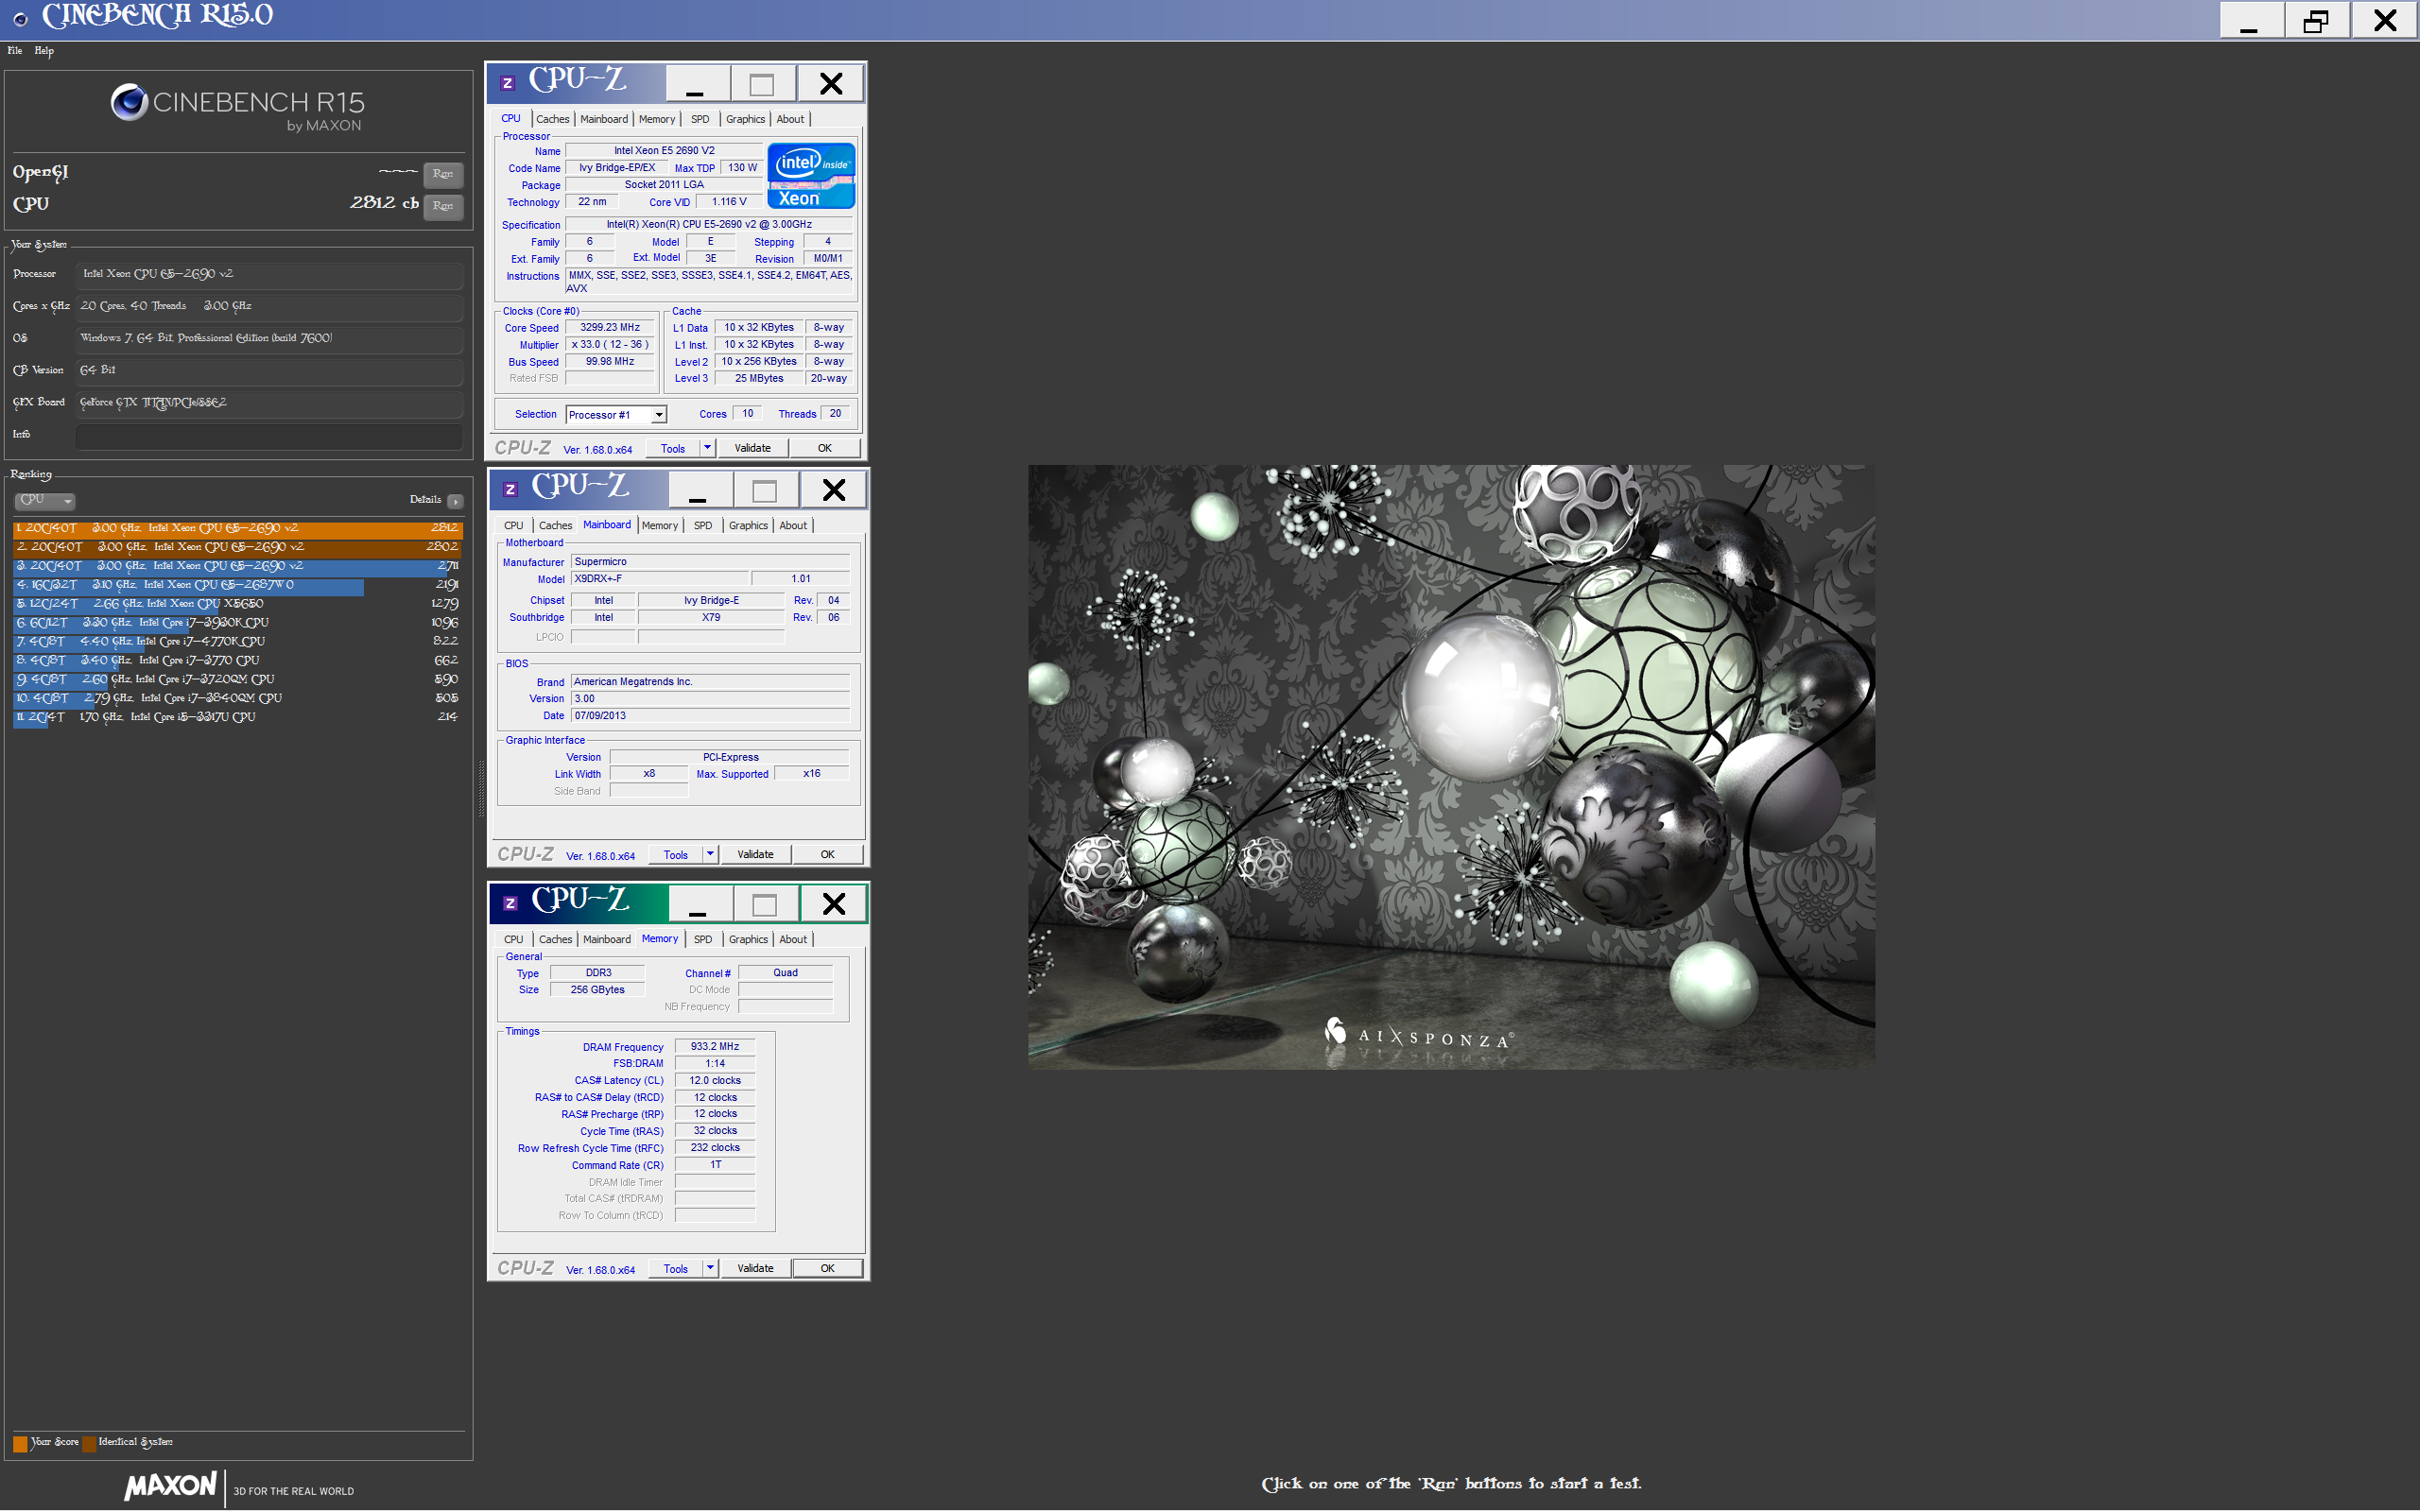Click the bottom CPU-Z window Z icon

click(x=510, y=903)
